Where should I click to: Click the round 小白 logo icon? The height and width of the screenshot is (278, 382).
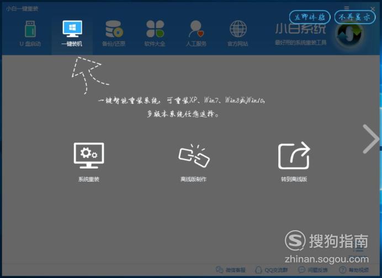[349, 35]
